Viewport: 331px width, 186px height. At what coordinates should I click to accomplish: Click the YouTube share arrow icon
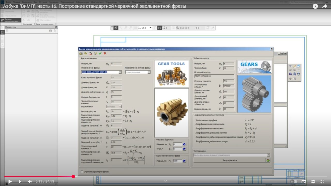[325, 6]
